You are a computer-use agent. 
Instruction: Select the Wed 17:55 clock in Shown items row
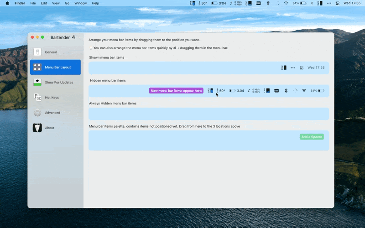[x=316, y=67]
